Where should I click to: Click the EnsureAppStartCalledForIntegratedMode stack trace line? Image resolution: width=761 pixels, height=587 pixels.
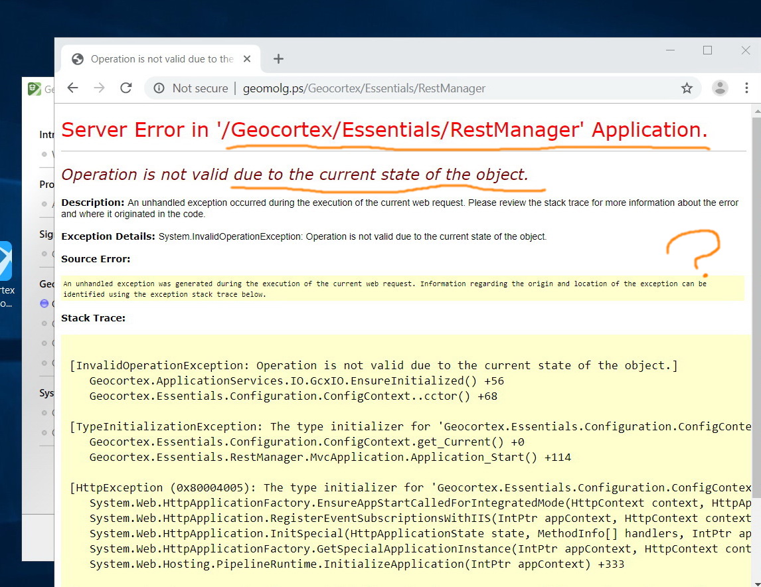(x=420, y=503)
